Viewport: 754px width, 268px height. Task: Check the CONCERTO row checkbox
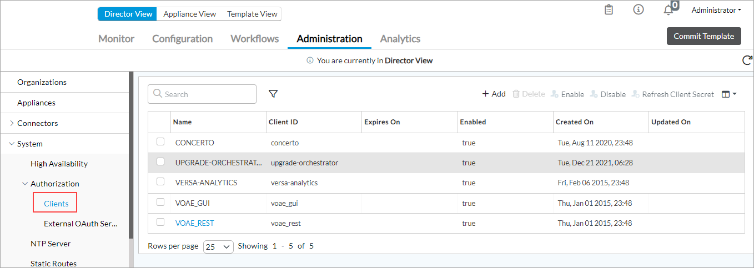click(160, 142)
